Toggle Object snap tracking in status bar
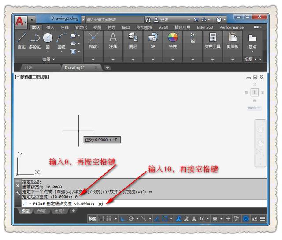Screen dimensions: 282x240 [157, 219]
